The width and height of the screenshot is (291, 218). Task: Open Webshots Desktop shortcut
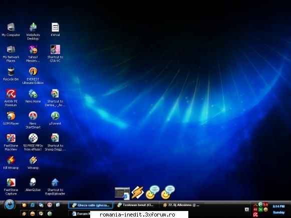33,31
